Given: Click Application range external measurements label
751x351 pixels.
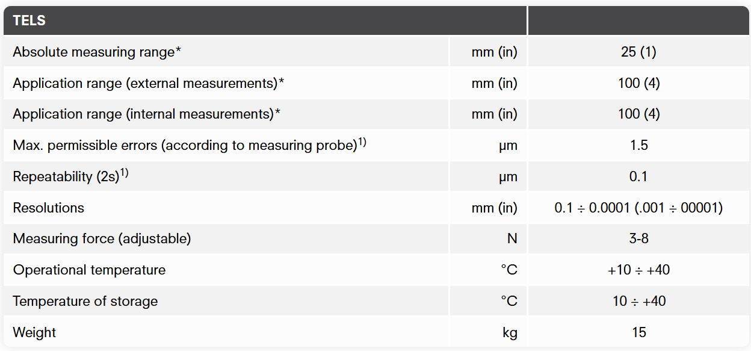Looking at the screenshot, I should [x=148, y=83].
